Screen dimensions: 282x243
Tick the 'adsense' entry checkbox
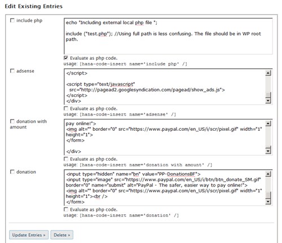coord(12,70)
